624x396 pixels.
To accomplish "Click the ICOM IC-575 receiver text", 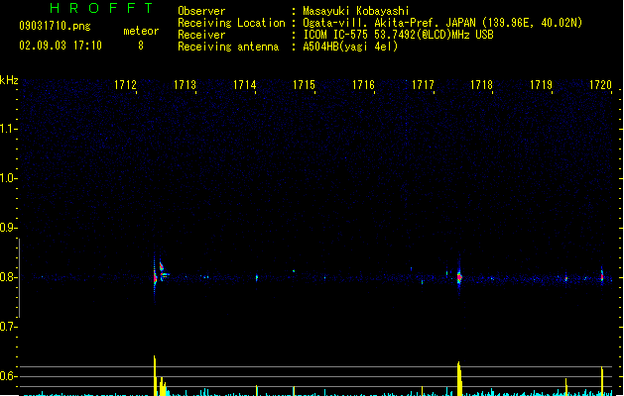I will pos(399,35).
